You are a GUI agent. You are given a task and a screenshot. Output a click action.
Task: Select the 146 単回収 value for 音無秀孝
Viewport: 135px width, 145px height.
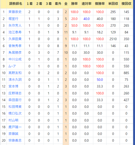point(113,46)
